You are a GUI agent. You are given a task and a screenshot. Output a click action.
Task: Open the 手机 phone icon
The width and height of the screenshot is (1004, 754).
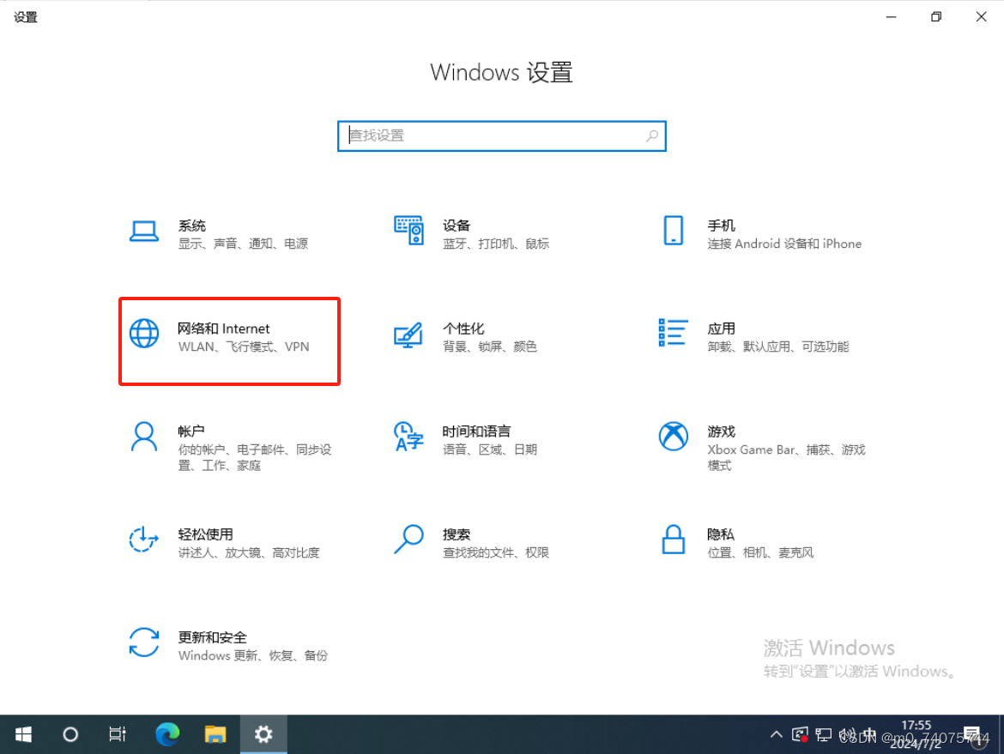[x=673, y=231]
